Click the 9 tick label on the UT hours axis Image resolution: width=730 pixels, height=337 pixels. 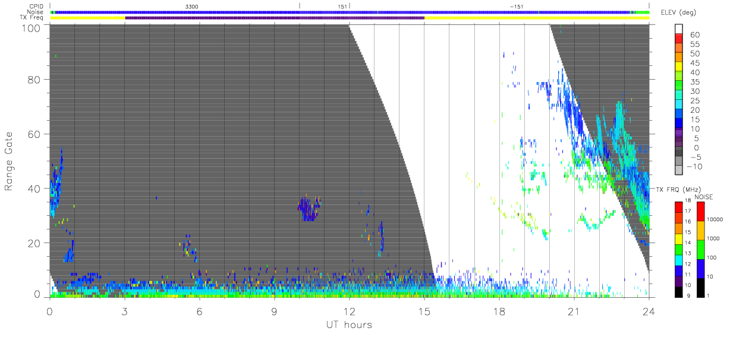pos(274,311)
